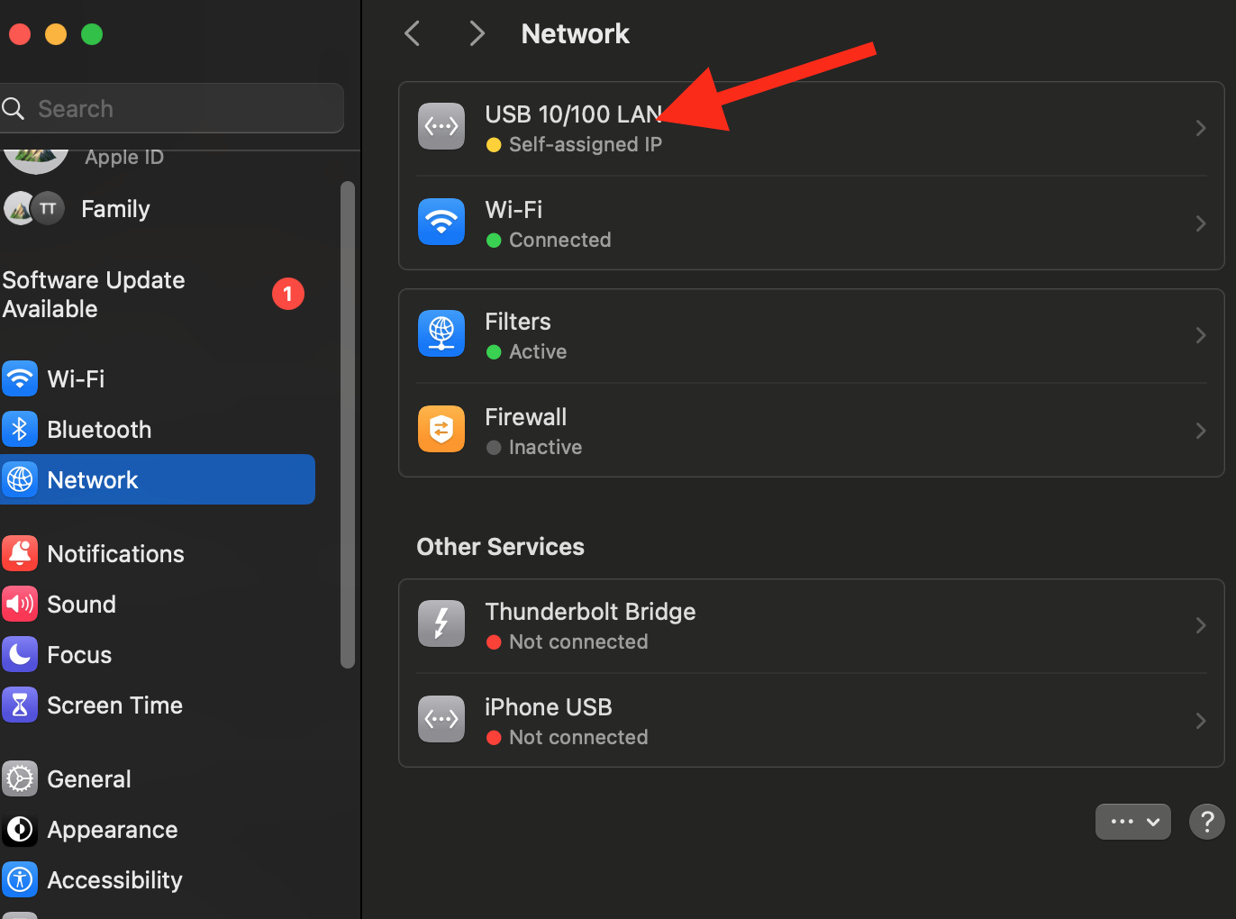Viewport: 1236px width, 919px height.
Task: Open Software Update Available notice
Action: pos(158,294)
